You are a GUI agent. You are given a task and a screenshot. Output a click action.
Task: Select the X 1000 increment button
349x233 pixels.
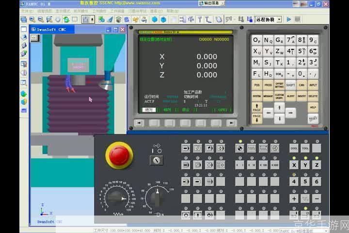coord(275,165)
